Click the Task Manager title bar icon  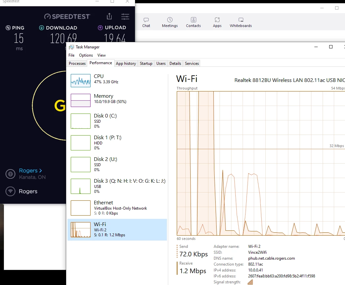pos(71,47)
